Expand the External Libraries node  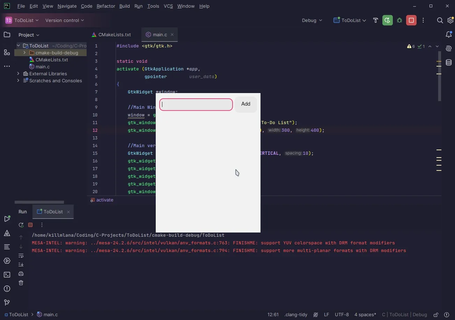coord(18,74)
